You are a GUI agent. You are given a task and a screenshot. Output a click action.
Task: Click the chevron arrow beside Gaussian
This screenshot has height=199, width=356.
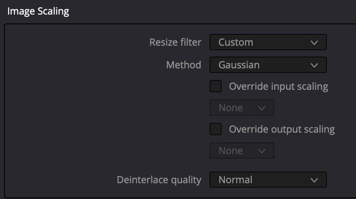point(314,65)
